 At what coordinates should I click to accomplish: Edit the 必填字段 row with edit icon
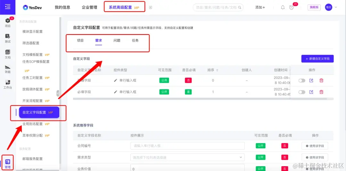311,92
